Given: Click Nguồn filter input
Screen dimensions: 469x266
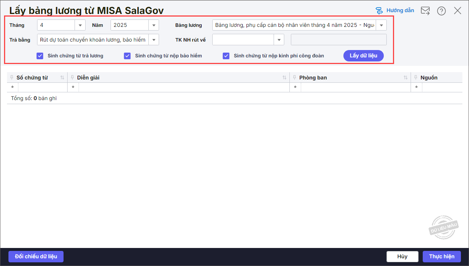Looking at the screenshot, I should click(442, 88).
